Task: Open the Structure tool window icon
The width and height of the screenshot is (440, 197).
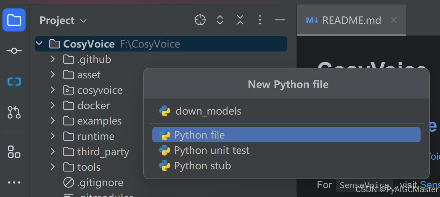Action: coord(14,152)
